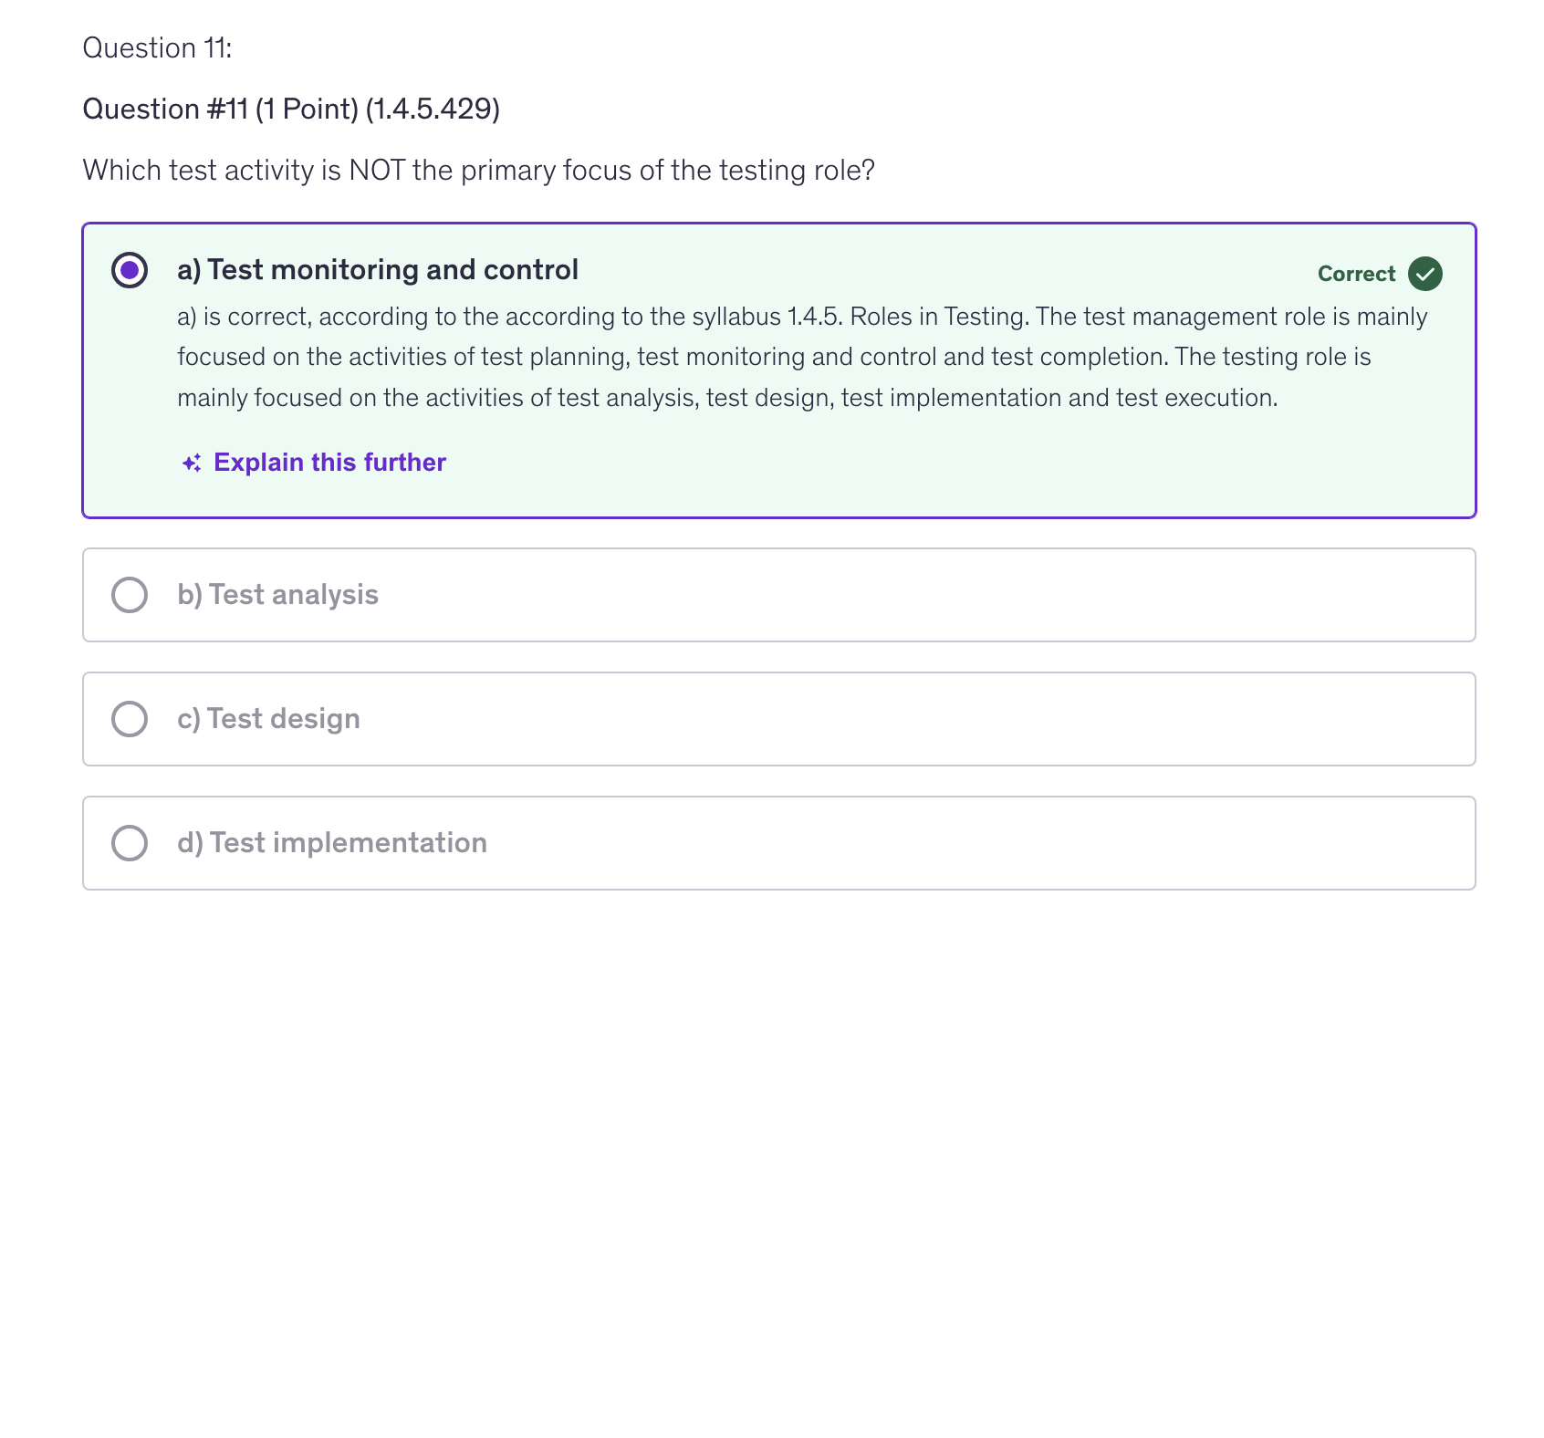Select the radio button for Test monitoring and control

(x=130, y=270)
